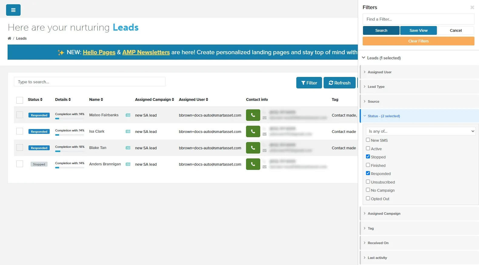Click the Search filters button
The image size is (479, 265).
click(381, 31)
